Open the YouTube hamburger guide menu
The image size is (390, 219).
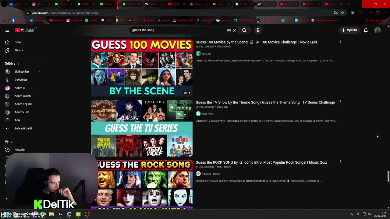coord(7,30)
